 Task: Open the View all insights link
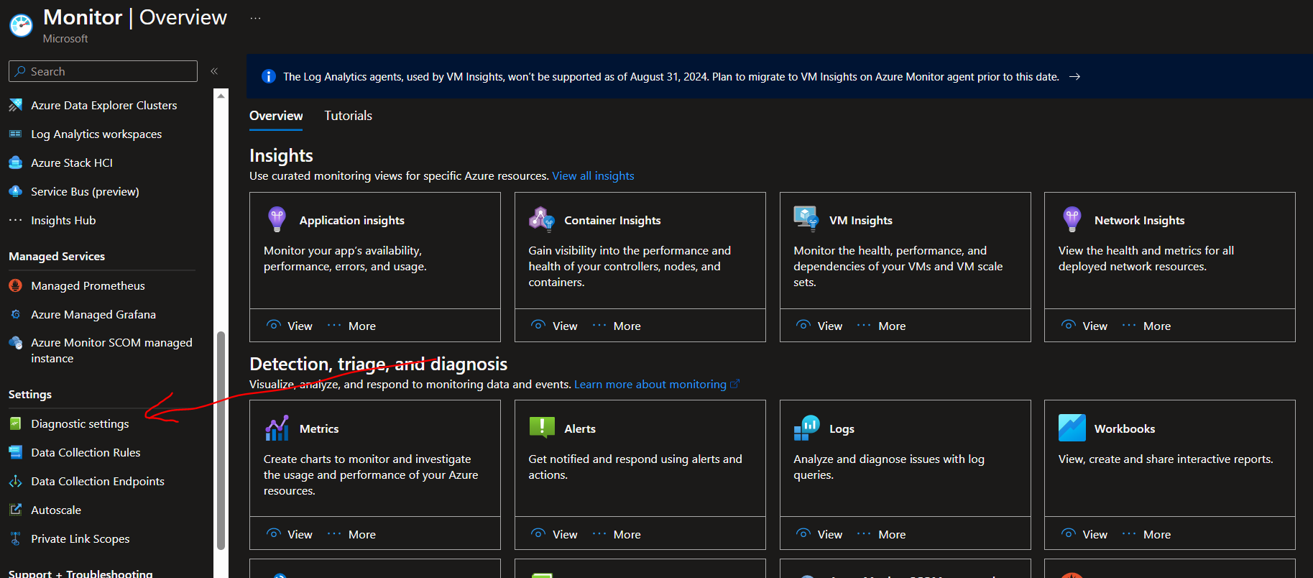593,175
